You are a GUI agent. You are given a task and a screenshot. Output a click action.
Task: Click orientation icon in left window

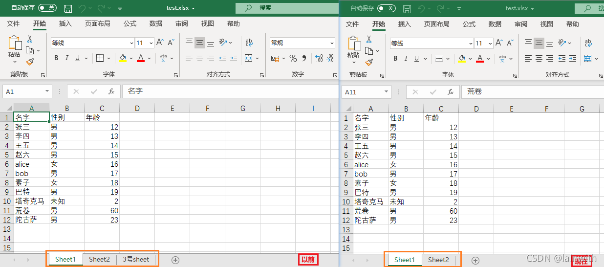coord(223,43)
